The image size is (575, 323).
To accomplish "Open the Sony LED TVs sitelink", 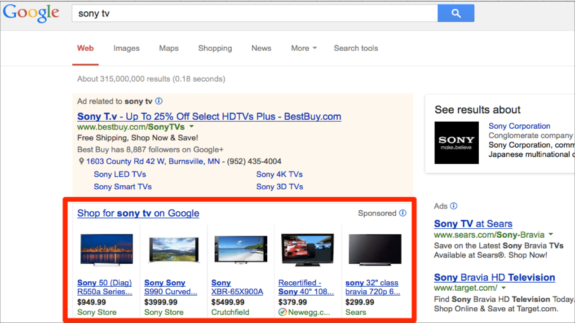I will [x=120, y=174].
